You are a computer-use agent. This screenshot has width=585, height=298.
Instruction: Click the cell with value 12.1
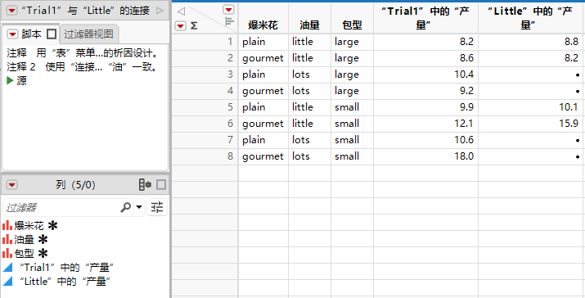(425, 124)
